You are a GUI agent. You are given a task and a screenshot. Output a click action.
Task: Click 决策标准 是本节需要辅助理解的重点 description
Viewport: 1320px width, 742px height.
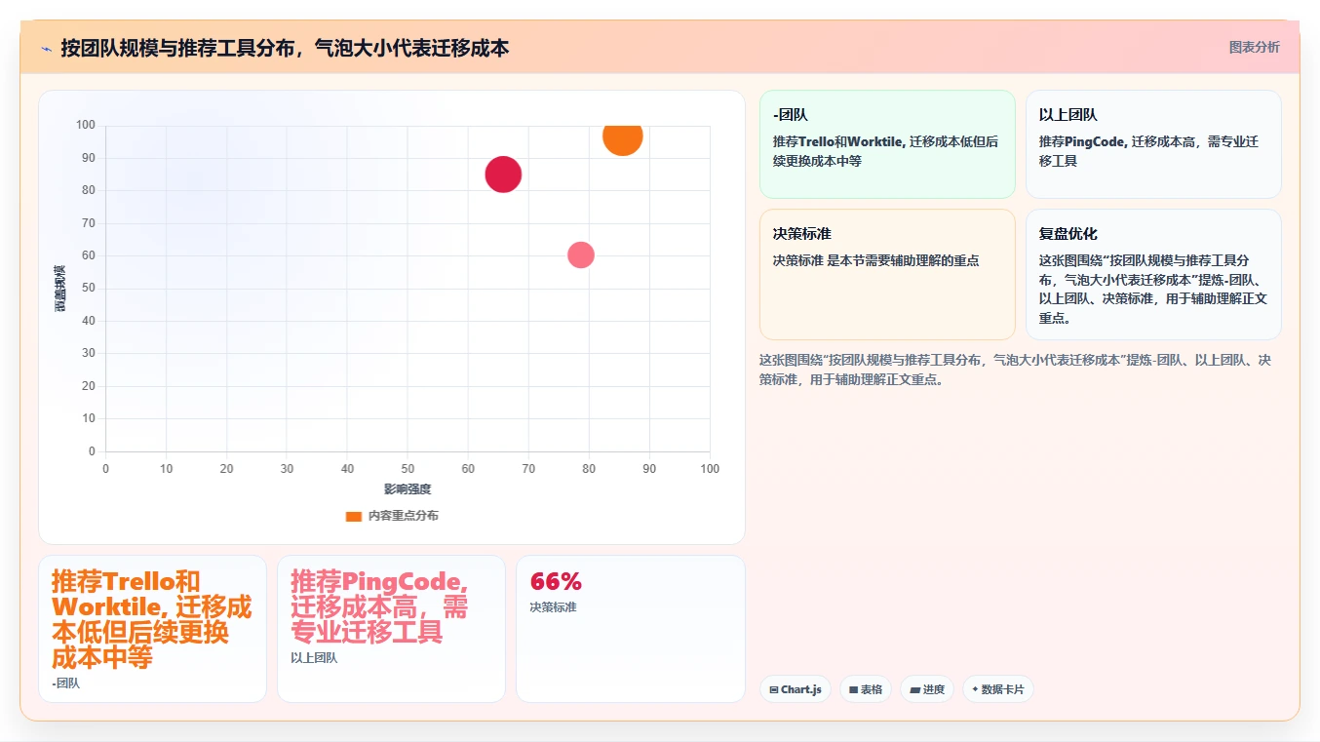(875, 260)
